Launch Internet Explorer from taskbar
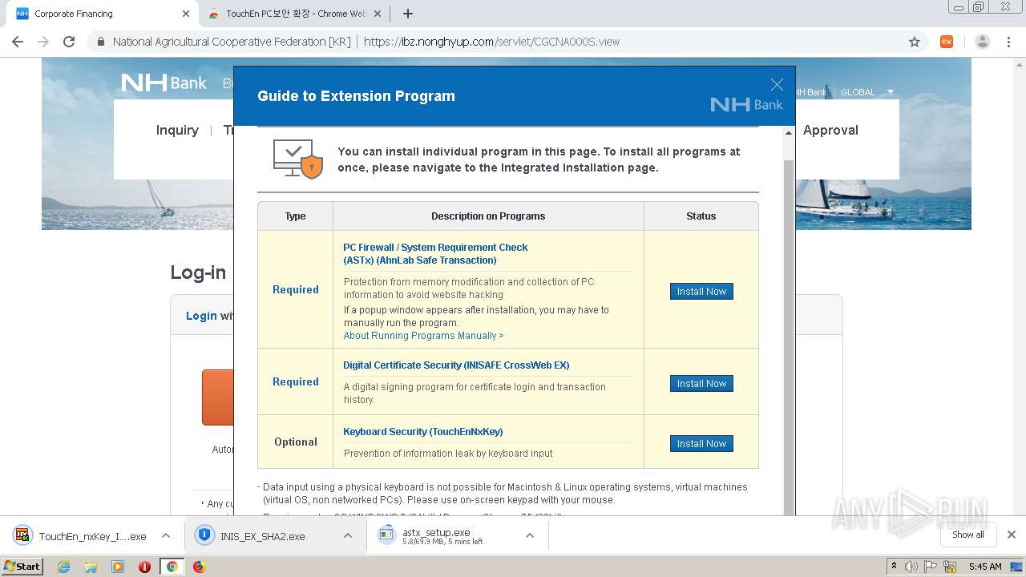 63,567
